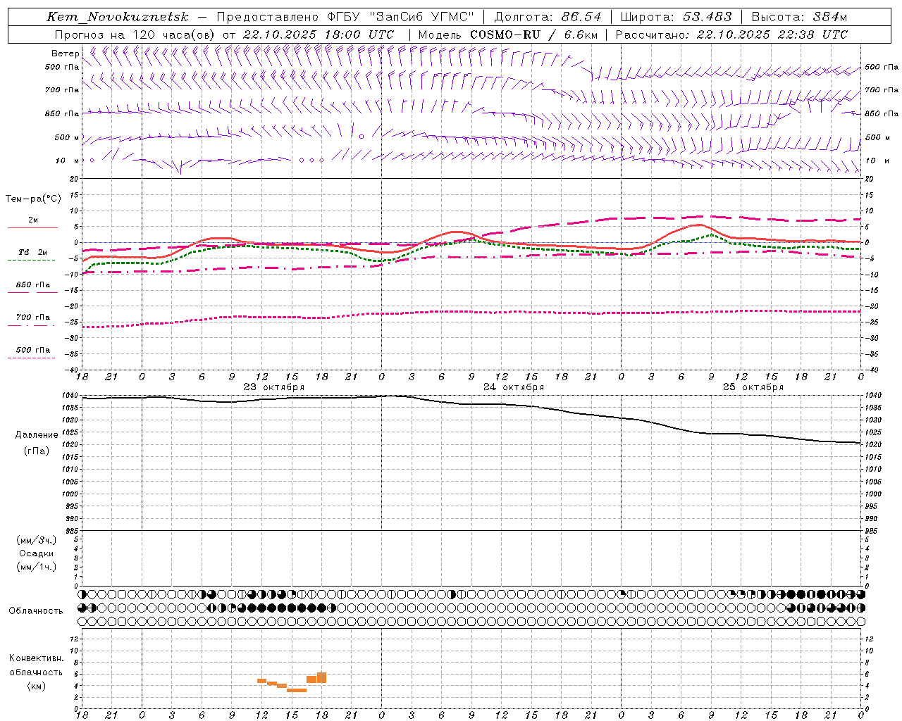The width and height of the screenshot is (902, 721).
Task: Click the forecast start '22.10.2025 18:00 UTC'
Action: (x=319, y=35)
